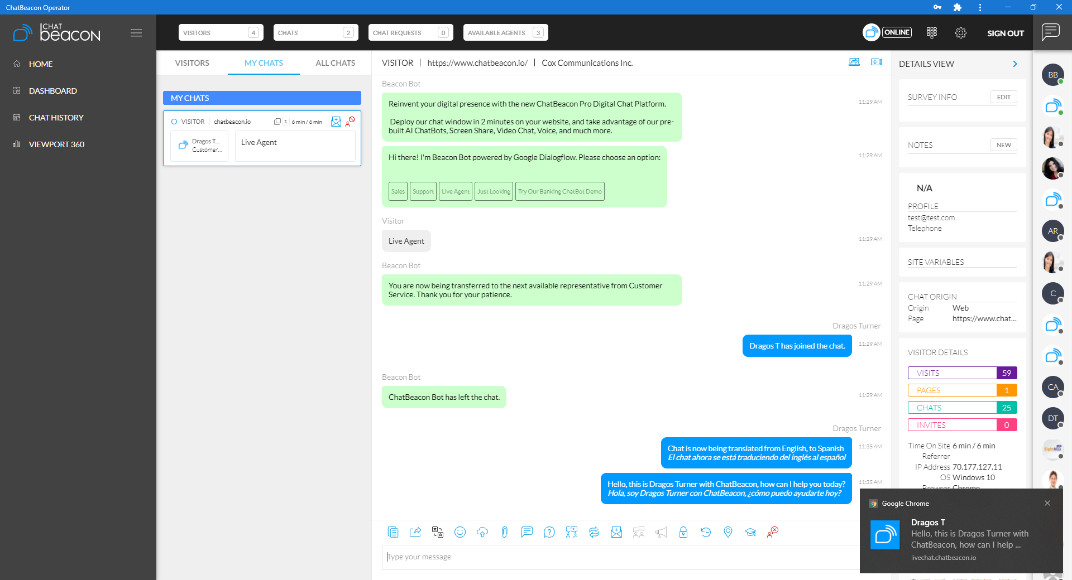Go to HOME in the sidebar
The width and height of the screenshot is (1072, 580).
tap(41, 64)
